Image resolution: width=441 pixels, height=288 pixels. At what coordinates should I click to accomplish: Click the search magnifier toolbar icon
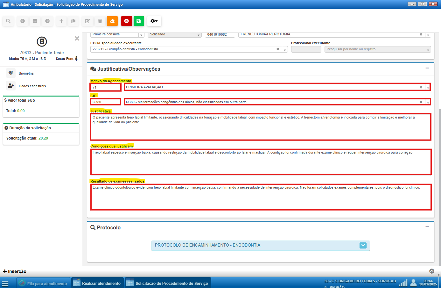tap(8, 21)
